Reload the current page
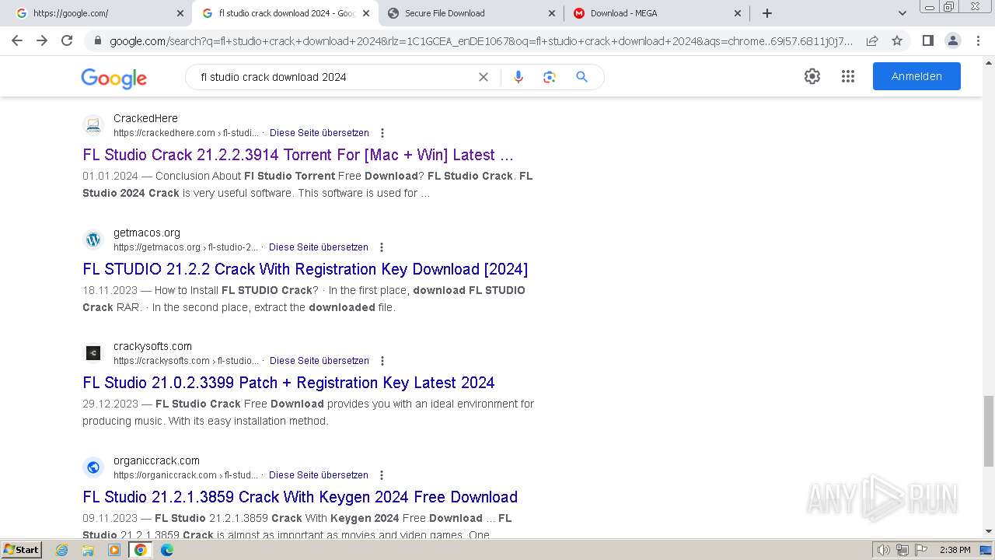This screenshot has width=995, height=560. tap(67, 40)
